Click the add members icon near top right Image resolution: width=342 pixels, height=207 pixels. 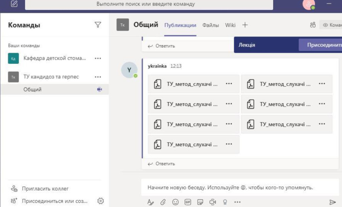(x=312, y=25)
